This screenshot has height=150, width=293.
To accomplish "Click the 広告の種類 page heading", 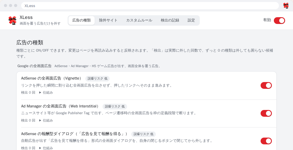I will [x=30, y=43].
